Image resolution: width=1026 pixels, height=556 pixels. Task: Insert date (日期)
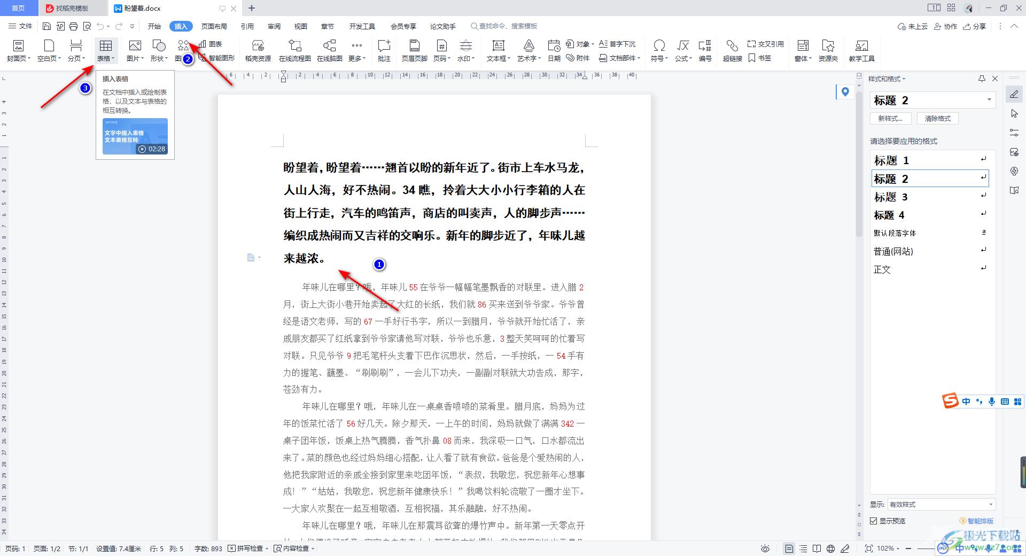click(554, 51)
